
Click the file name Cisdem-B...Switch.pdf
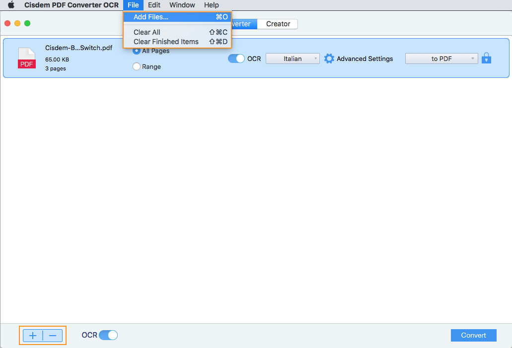pos(78,48)
